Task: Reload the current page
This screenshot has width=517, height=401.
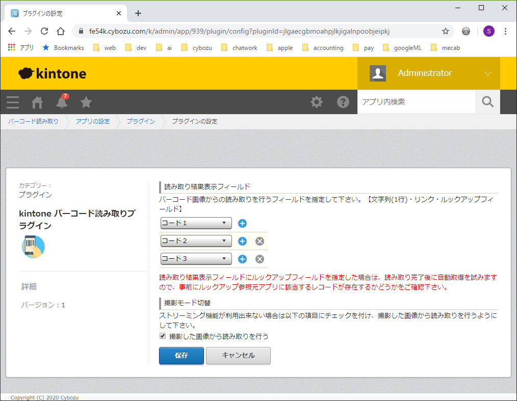Action: coord(44,31)
